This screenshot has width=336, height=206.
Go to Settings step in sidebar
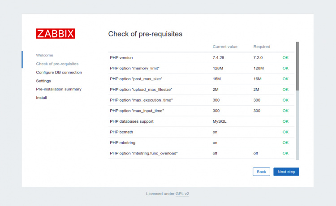coord(43,81)
